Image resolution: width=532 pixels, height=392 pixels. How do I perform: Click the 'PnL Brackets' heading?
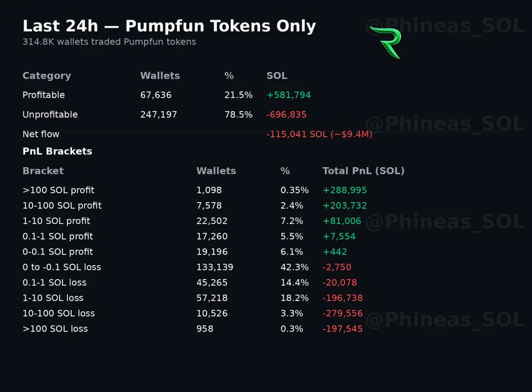pos(57,151)
